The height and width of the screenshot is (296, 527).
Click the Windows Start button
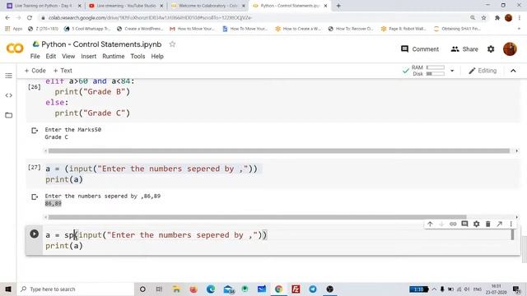coord(8,289)
